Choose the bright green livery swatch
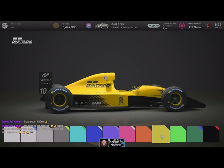 click(x=178, y=134)
